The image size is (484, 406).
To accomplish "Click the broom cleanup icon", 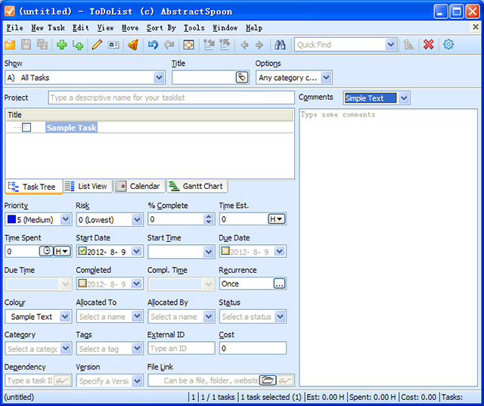I will point(133,45).
